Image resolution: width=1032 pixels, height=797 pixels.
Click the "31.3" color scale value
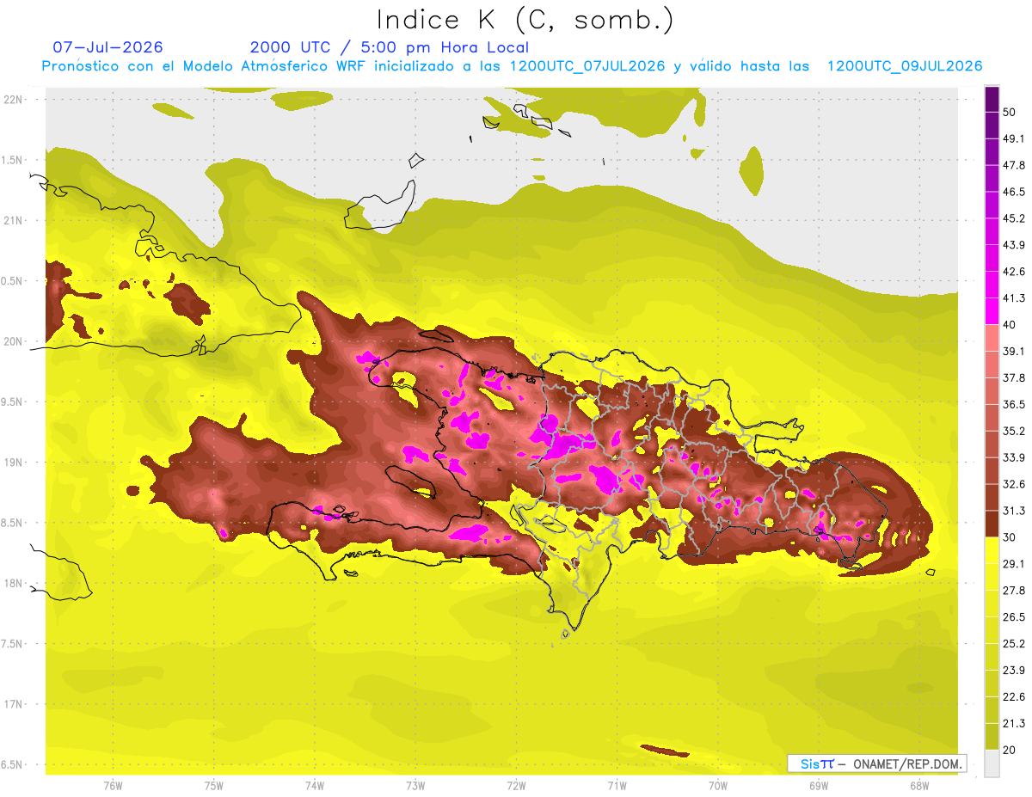(1014, 511)
